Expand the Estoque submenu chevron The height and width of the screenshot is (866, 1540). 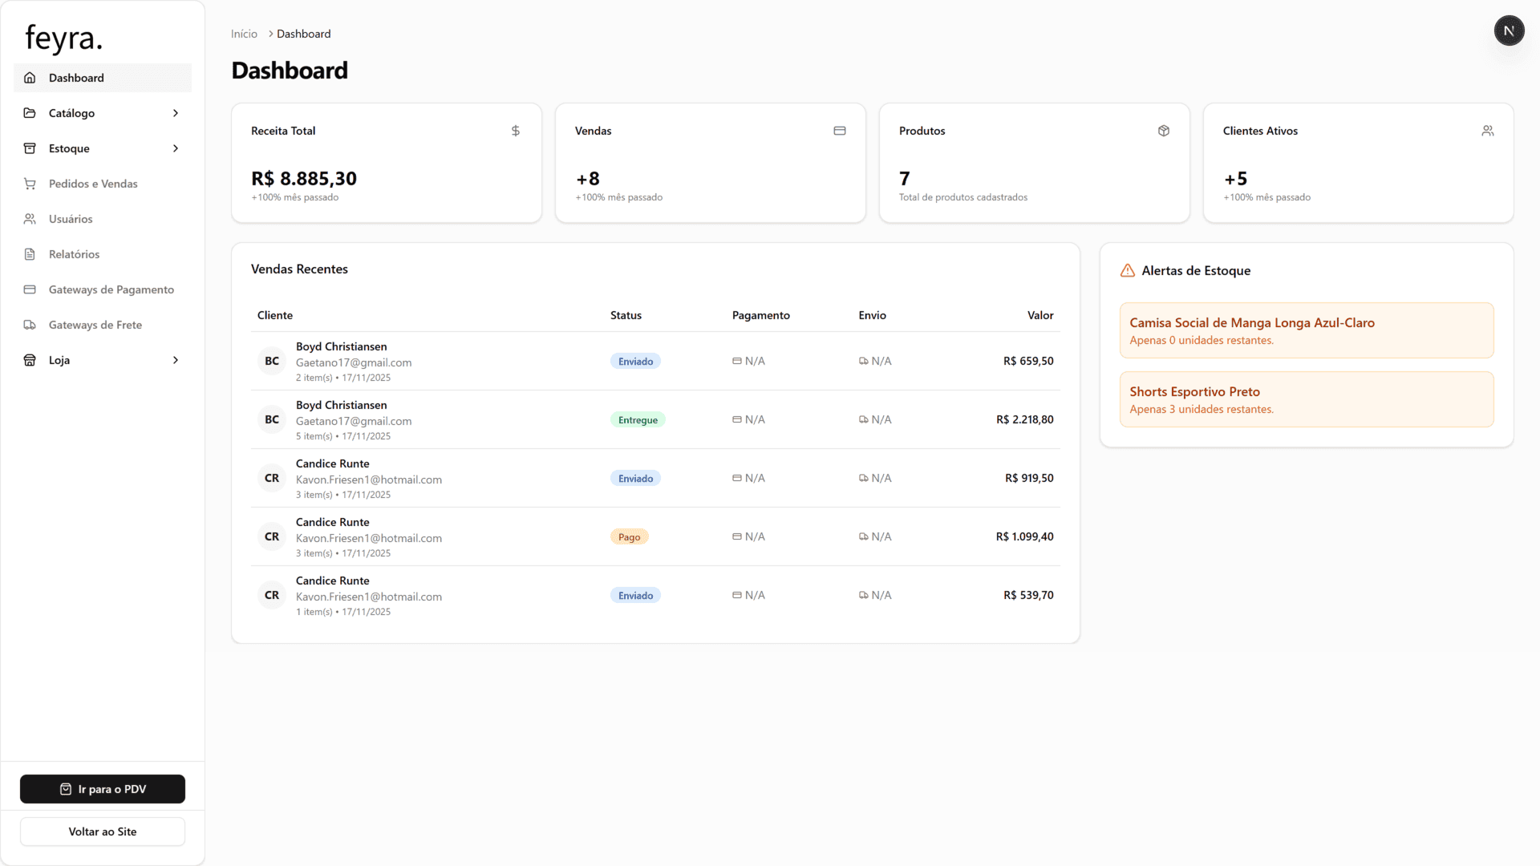[x=176, y=148]
